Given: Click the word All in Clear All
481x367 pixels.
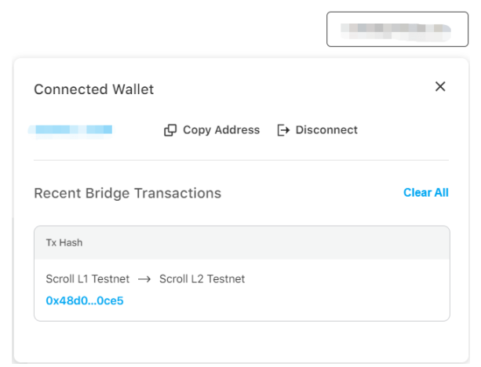Looking at the screenshot, I should click(x=442, y=193).
